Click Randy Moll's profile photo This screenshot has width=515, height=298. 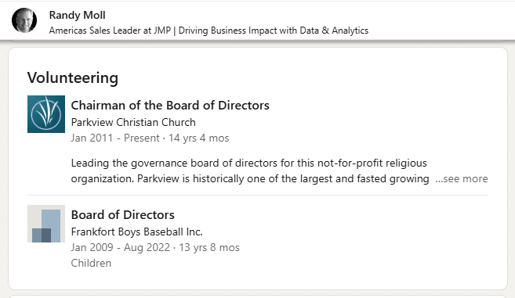click(x=24, y=20)
